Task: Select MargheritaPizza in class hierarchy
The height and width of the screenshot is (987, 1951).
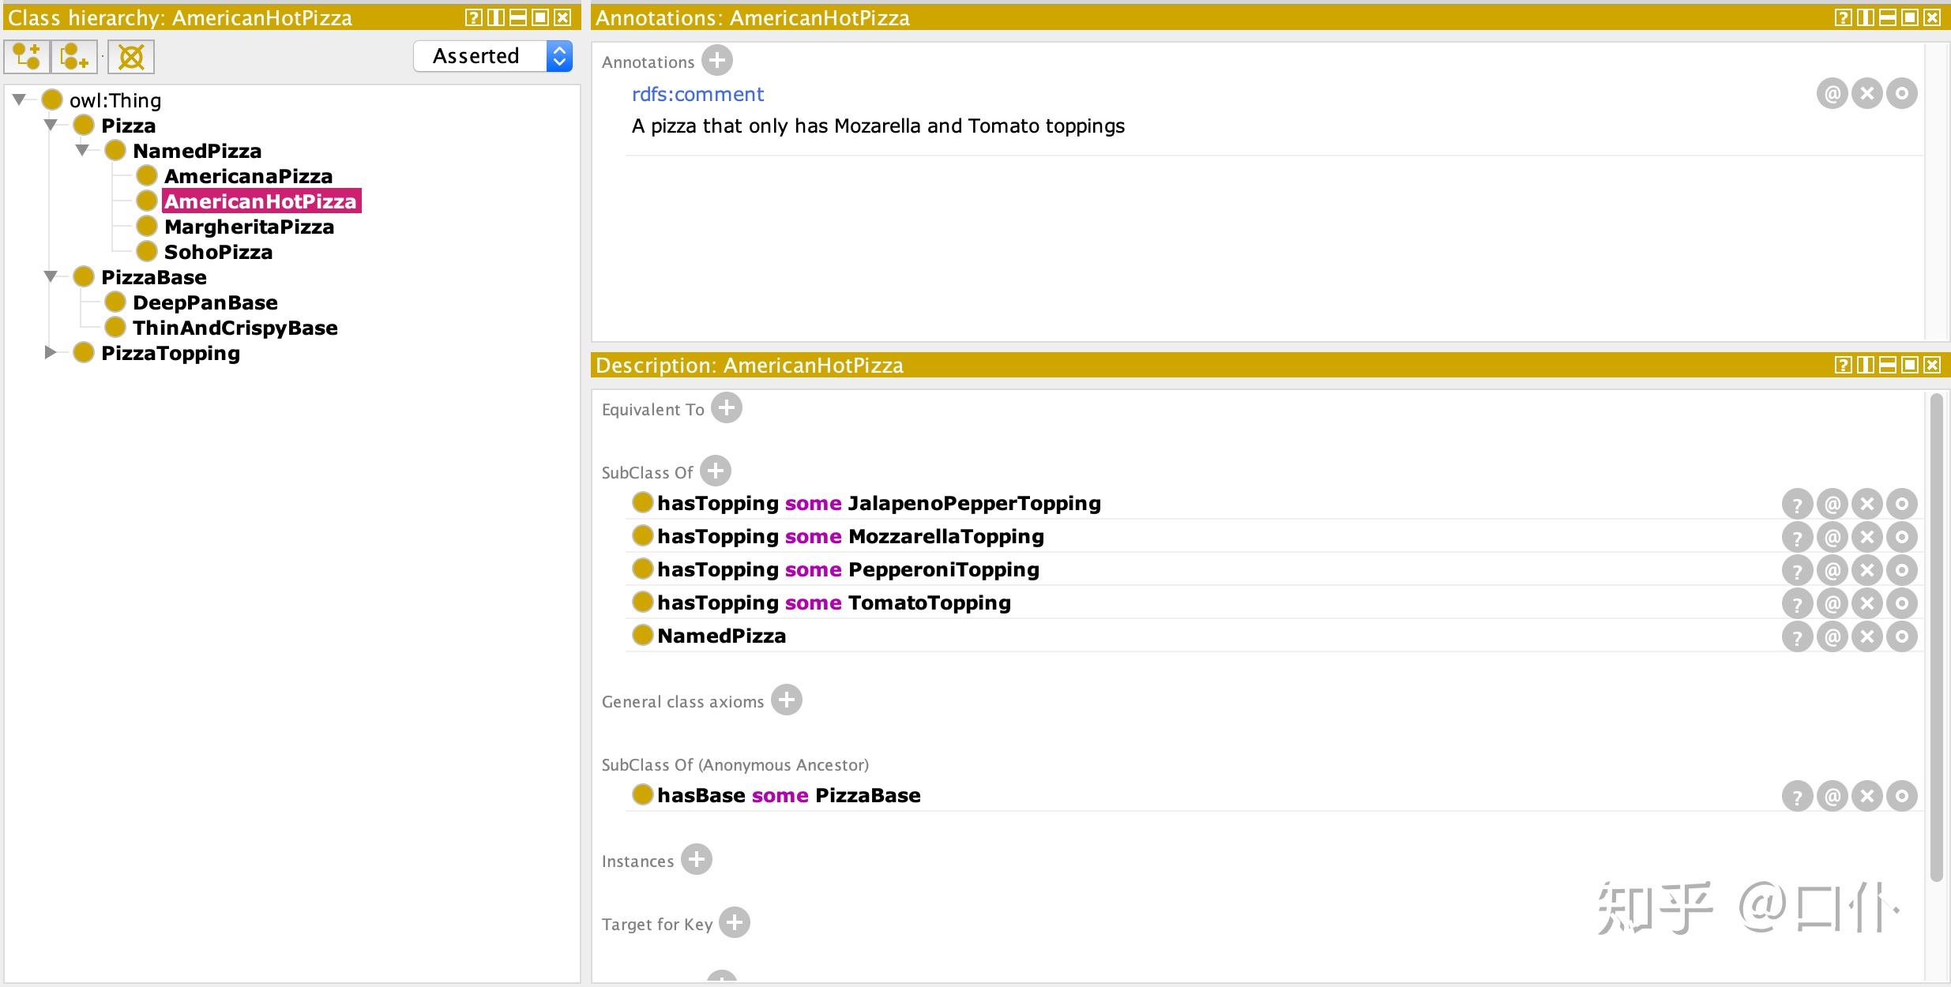Action: click(249, 227)
